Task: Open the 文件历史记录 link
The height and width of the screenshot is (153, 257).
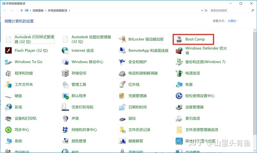Action: (139, 130)
